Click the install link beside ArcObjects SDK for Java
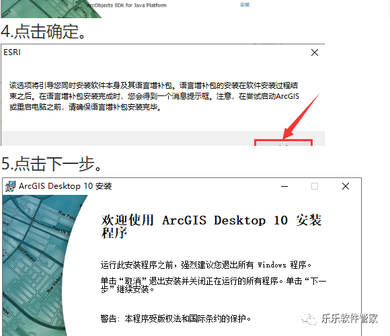 (245, 5)
